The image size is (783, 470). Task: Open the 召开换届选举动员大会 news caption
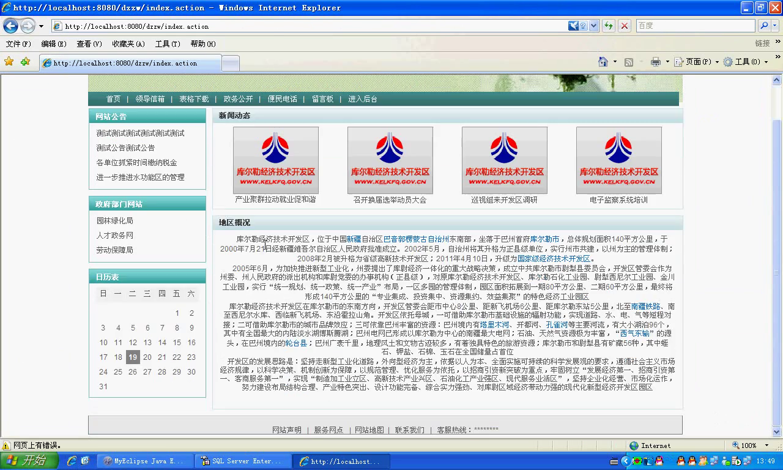[x=390, y=200]
